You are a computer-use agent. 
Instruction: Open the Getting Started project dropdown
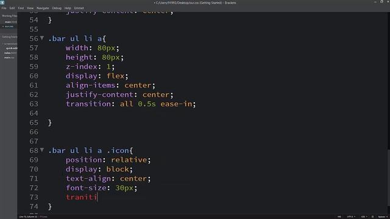click(x=10, y=36)
